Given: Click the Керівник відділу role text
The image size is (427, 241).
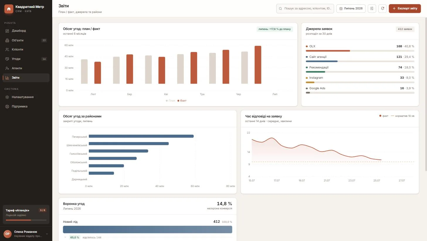Looking at the screenshot, I should tap(28, 236).
